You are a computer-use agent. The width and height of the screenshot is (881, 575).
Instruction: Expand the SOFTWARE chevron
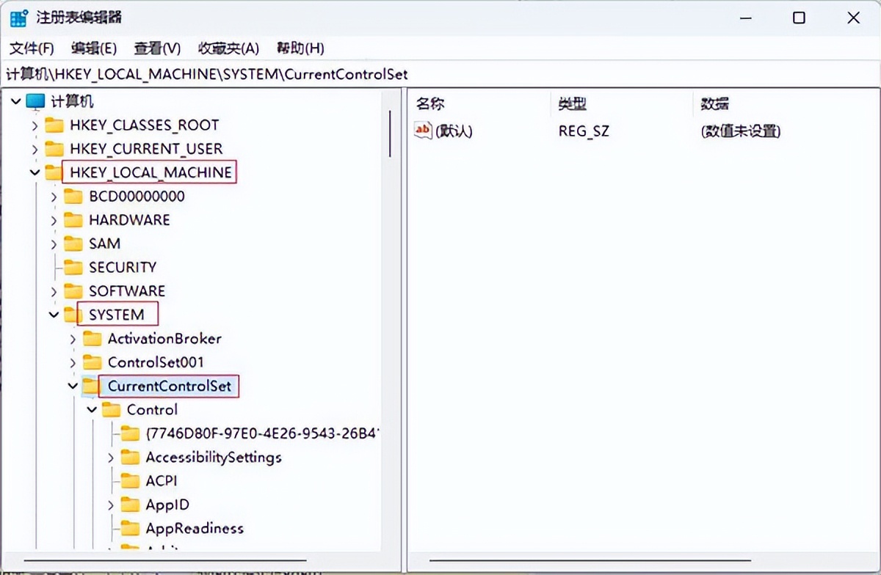[54, 291]
